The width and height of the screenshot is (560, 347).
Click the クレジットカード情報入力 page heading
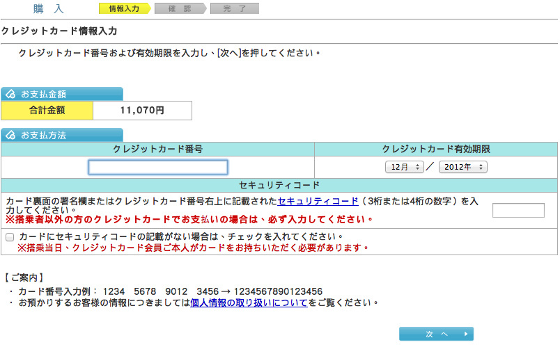tap(59, 31)
